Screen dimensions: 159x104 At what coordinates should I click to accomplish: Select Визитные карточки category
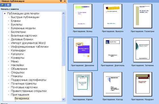click(24, 36)
